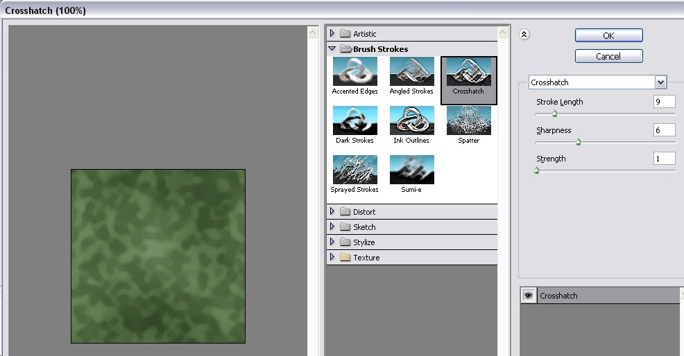The image size is (684, 356).
Task: Choose the Ink Outlines filter thumbnail
Action: (x=412, y=121)
